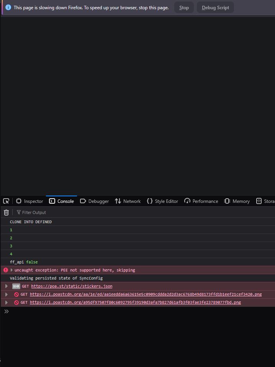Image resolution: width=275 pixels, height=367 pixels.
Task: Open the Debugger tab
Action: pos(95,201)
